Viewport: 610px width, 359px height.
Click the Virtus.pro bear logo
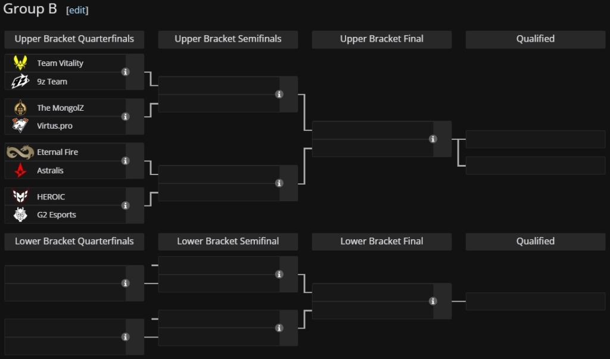tap(20, 125)
